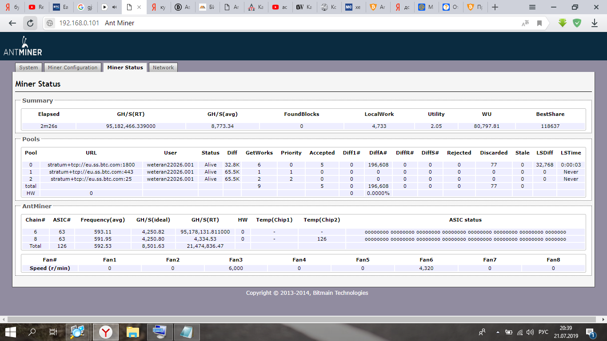Open a new browser tab with plus

pyautogui.click(x=495, y=7)
